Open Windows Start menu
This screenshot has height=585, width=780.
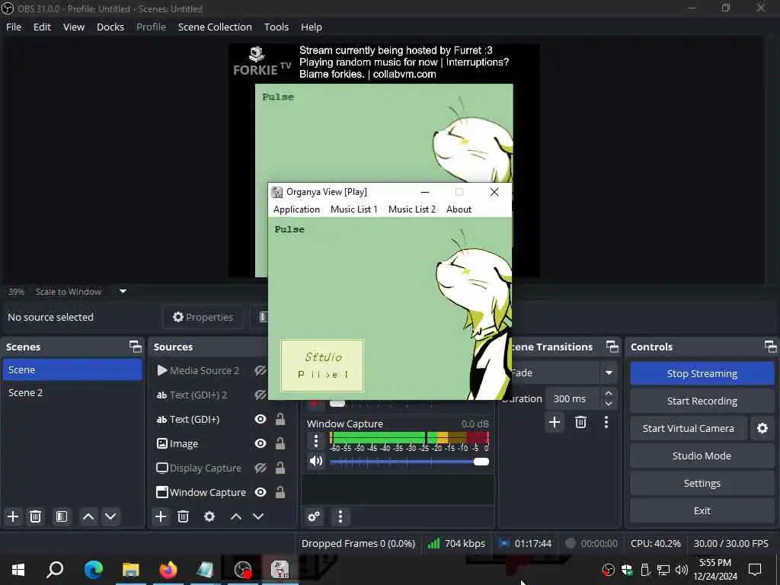(x=18, y=570)
